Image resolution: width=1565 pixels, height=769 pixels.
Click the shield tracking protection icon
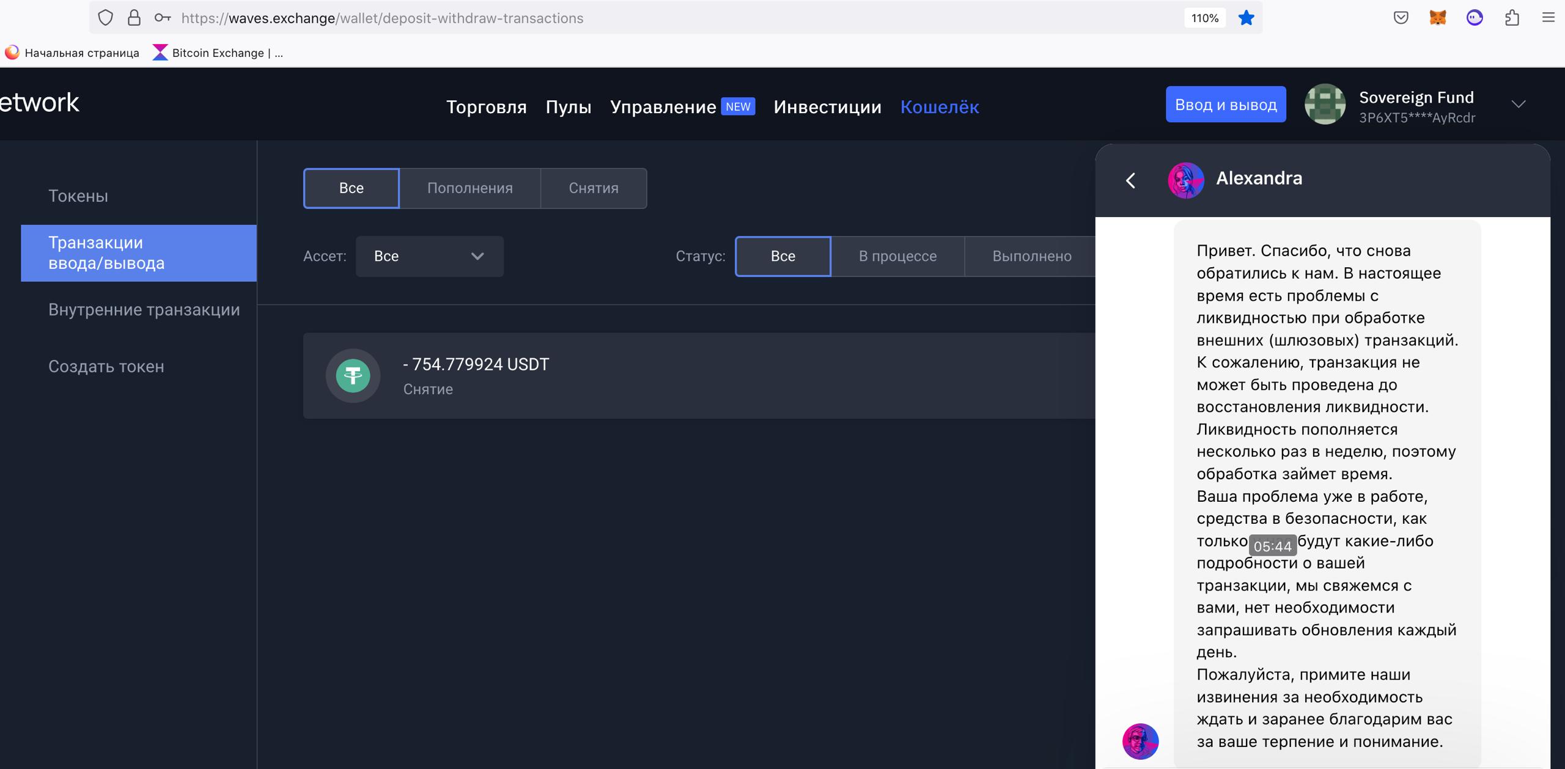(x=106, y=18)
